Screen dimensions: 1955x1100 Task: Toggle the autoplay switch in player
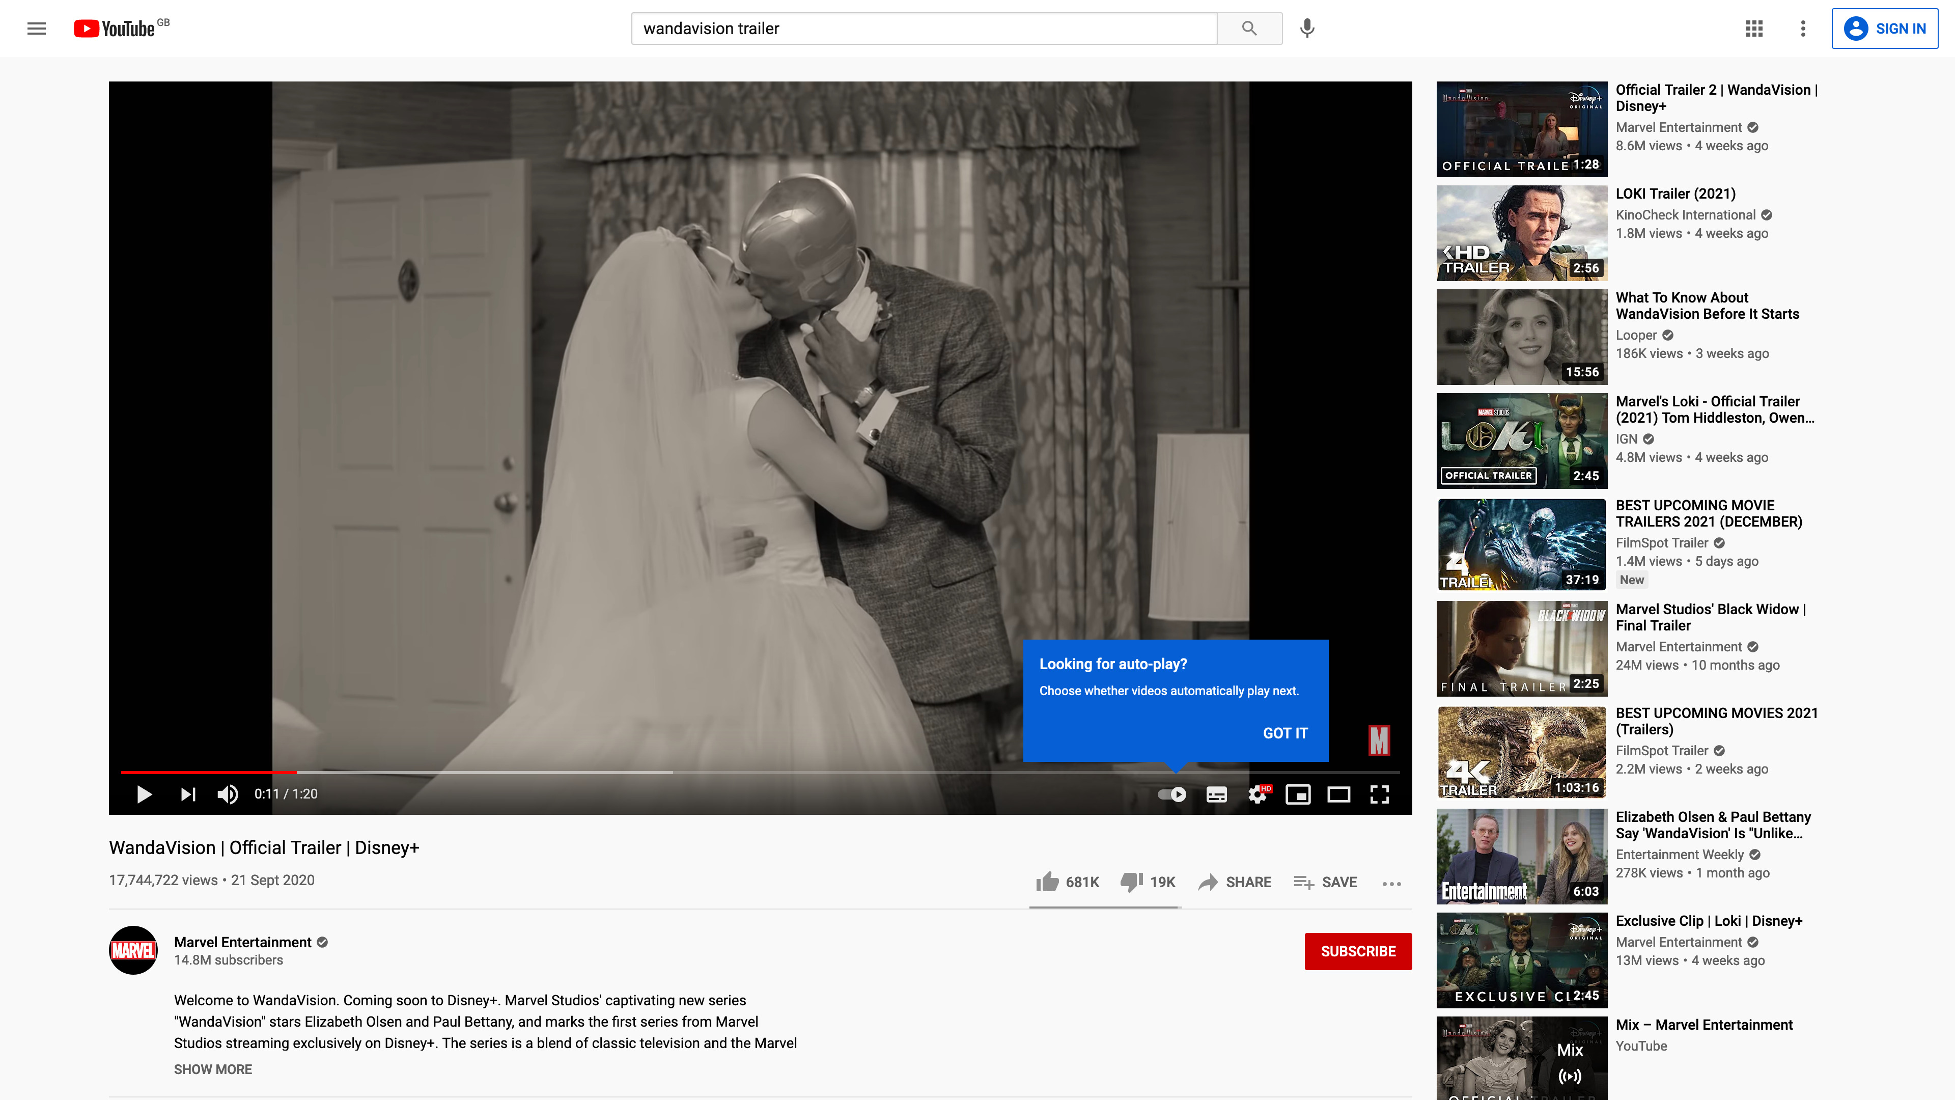pyautogui.click(x=1172, y=794)
